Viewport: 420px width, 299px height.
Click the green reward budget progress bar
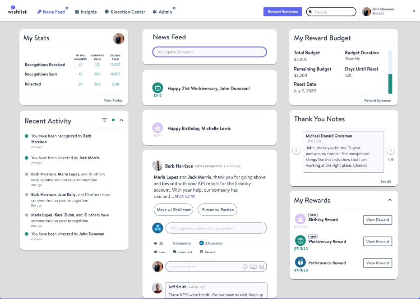[390, 84]
